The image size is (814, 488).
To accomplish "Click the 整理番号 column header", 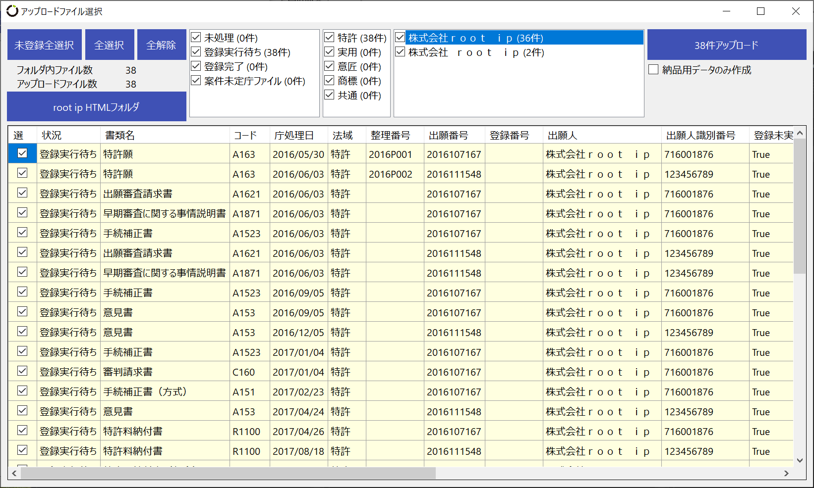I will click(x=395, y=135).
